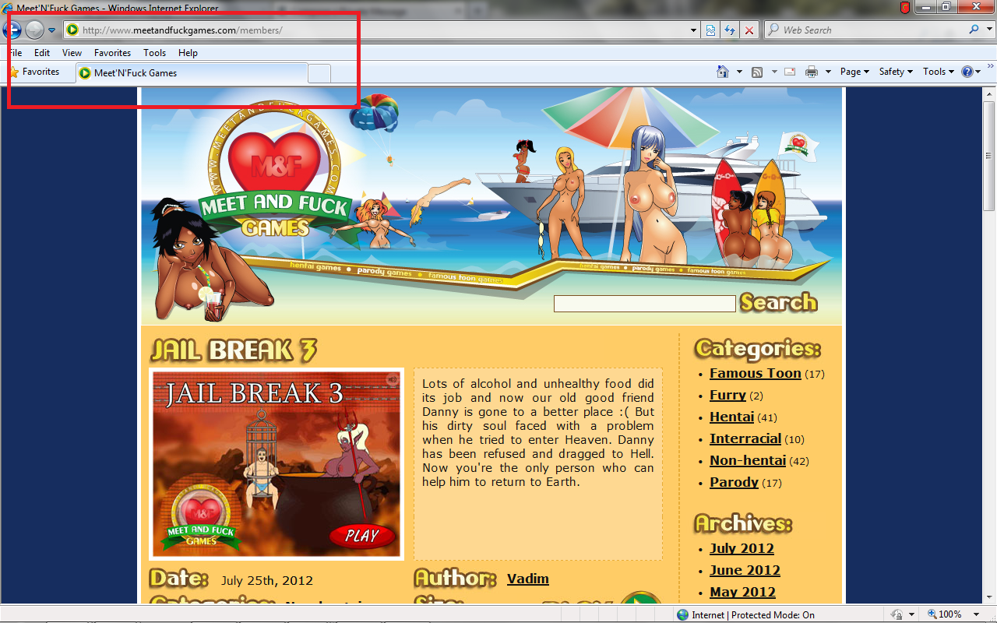Click the Print icon in command bar

[x=811, y=72]
